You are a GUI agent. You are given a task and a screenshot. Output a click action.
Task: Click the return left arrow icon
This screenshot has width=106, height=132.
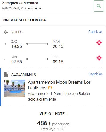point(5,59)
